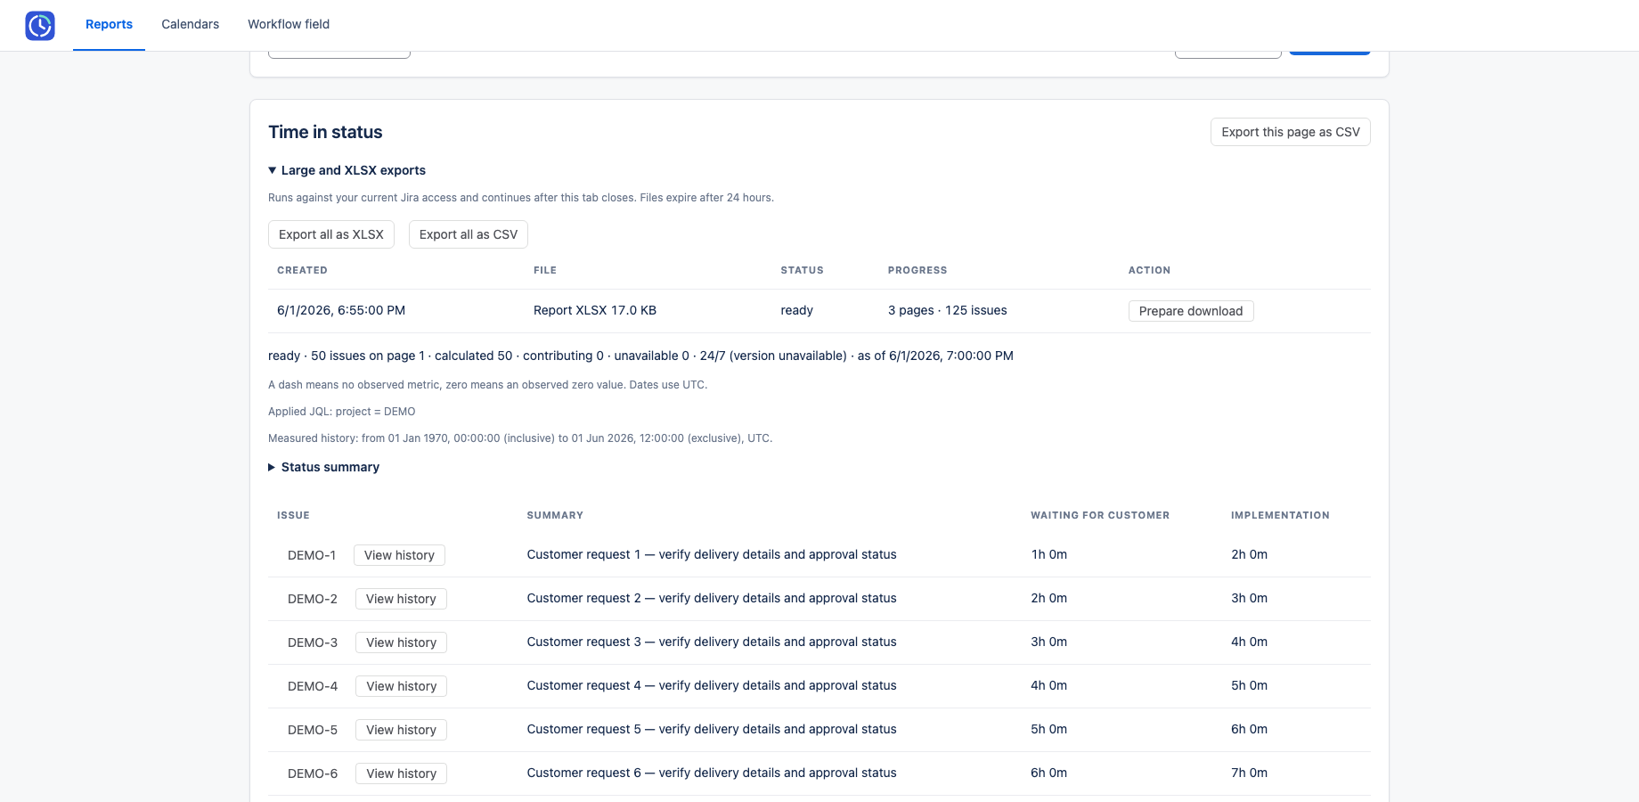Click the DEMO-6 issue key
This screenshot has width=1639, height=802.
[x=313, y=773]
